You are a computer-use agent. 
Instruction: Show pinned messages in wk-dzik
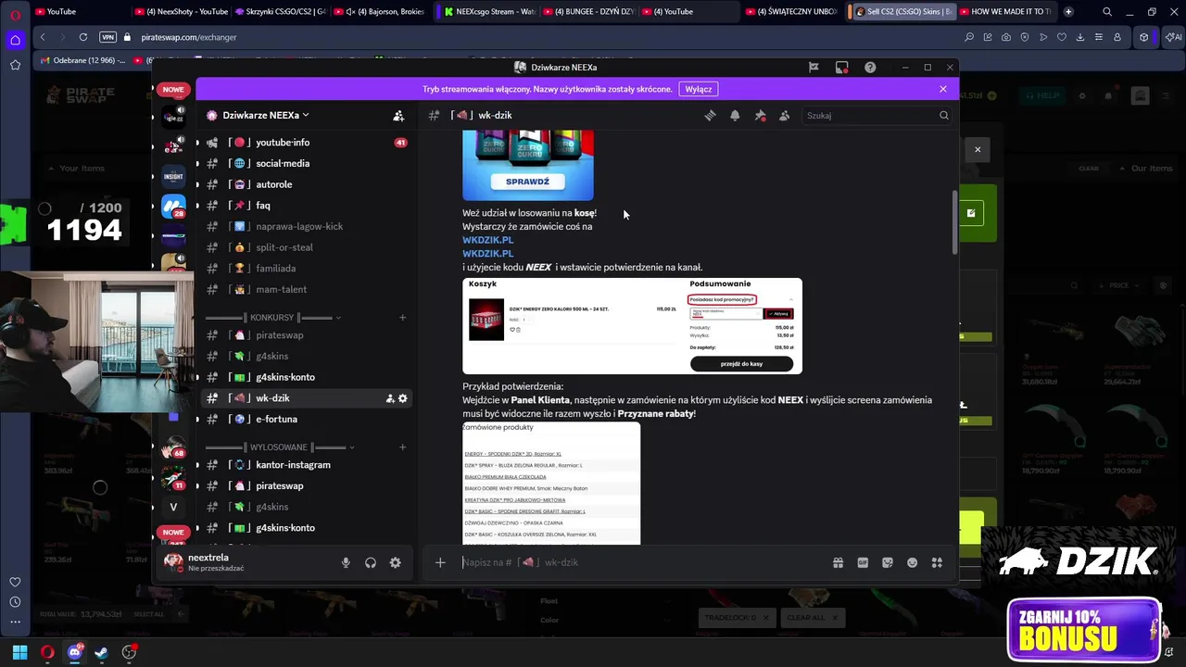point(760,116)
